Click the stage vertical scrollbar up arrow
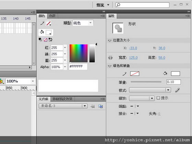192x144 pixels. 34,93
